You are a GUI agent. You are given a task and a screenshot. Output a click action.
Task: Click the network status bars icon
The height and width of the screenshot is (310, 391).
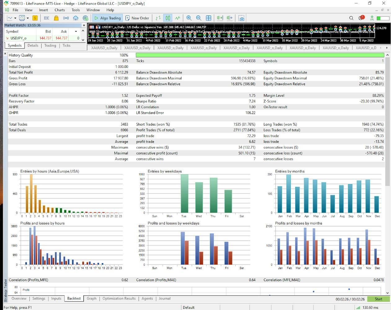(358, 308)
